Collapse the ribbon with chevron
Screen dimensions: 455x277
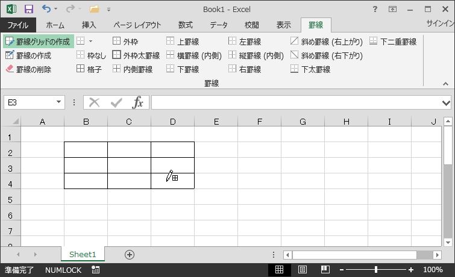click(445, 84)
